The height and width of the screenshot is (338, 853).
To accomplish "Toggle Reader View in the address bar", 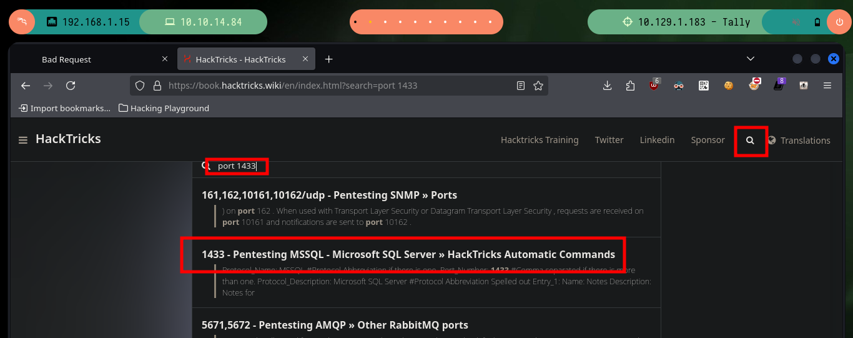I will pyautogui.click(x=521, y=86).
